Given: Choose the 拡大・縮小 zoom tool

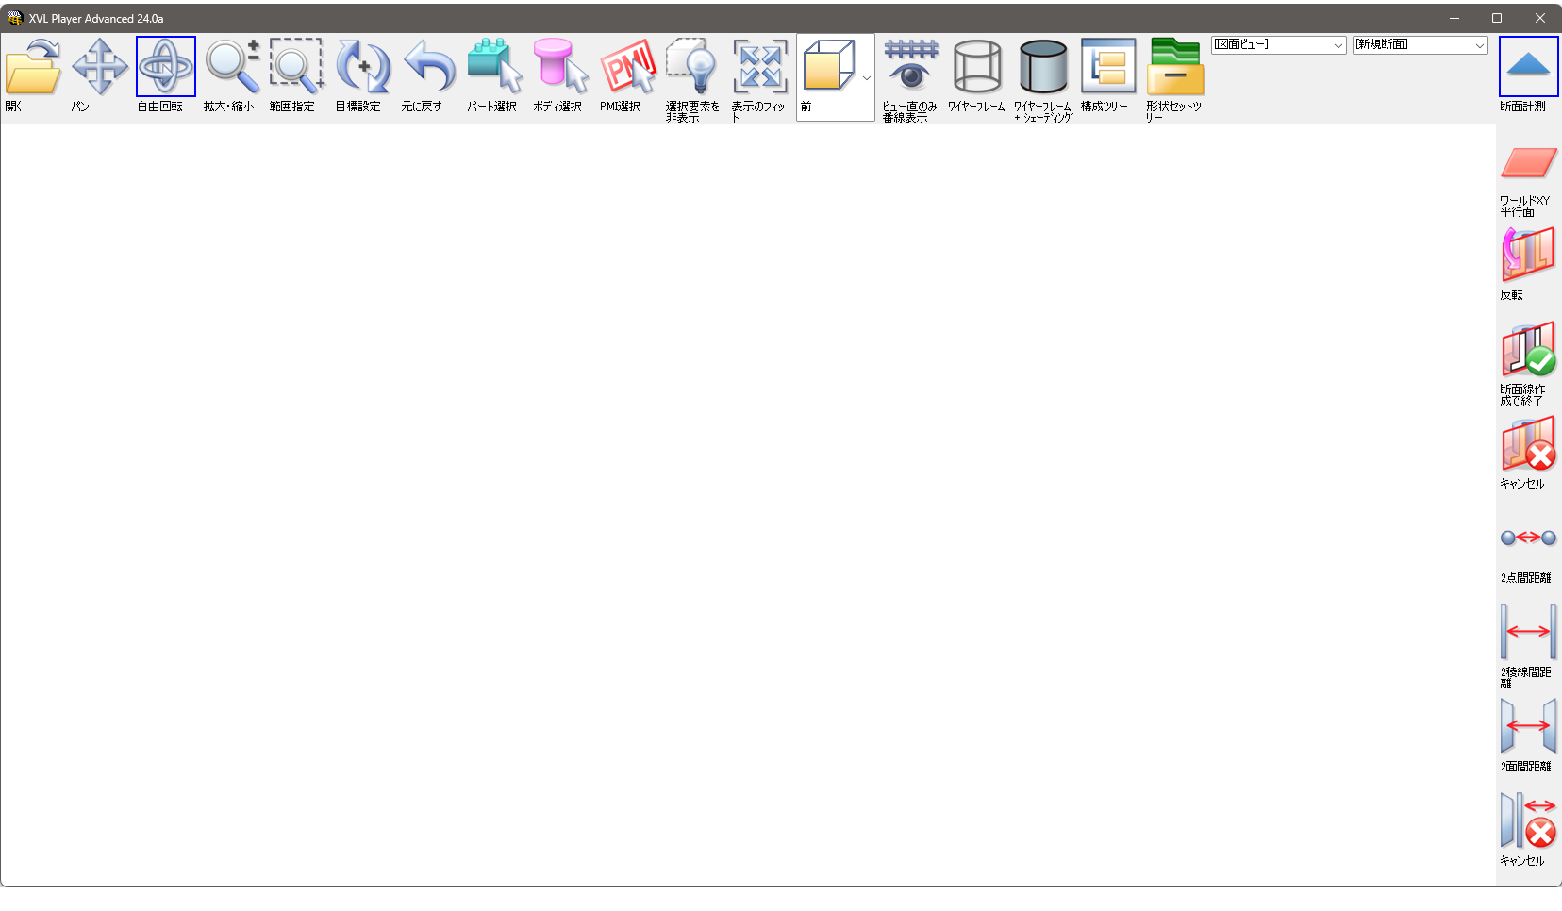Looking at the screenshot, I should click(232, 67).
